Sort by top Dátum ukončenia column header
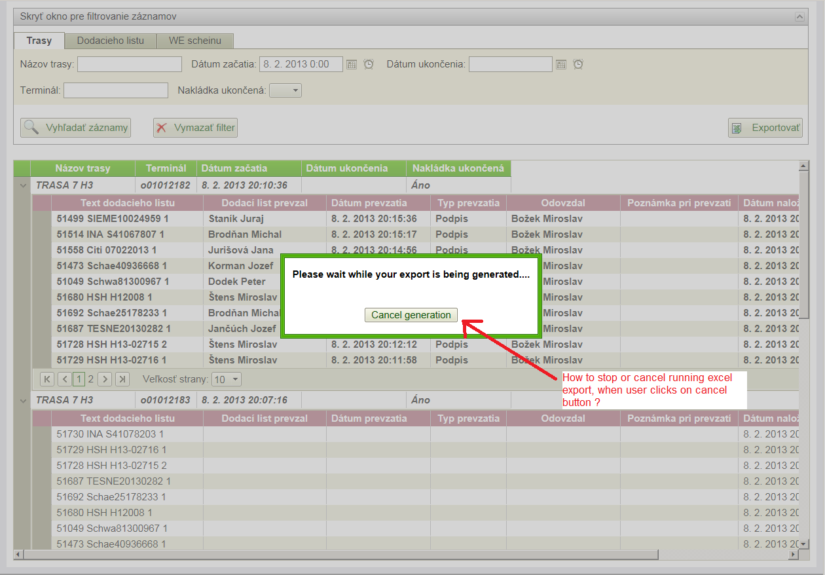 pos(354,168)
